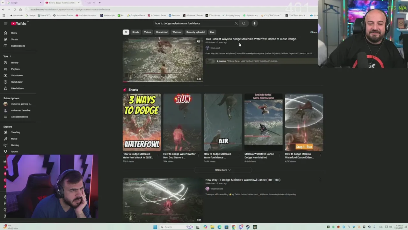Open New Way To Dodge video title
This screenshot has height=230, width=408.
243,180
